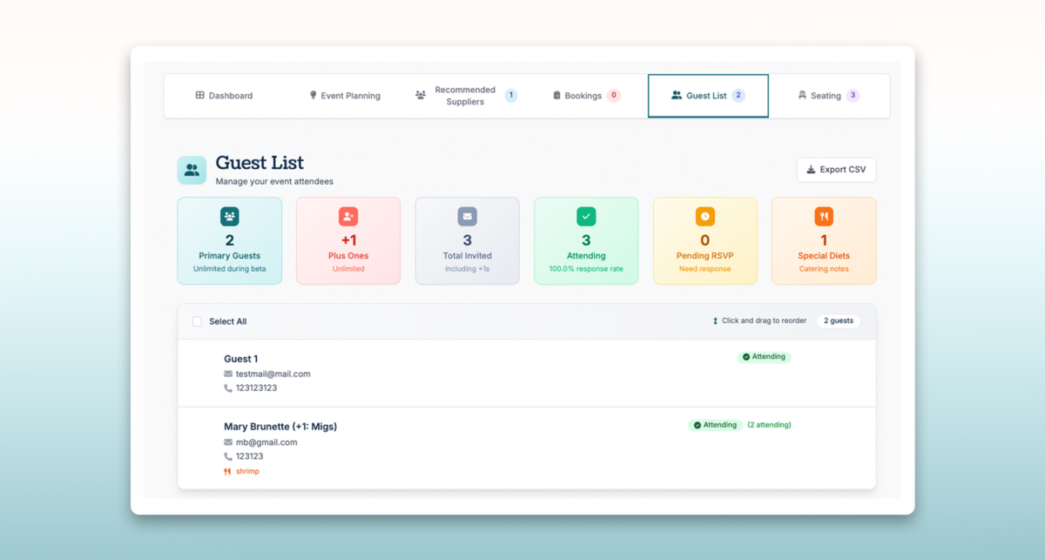Toggle the Select All checkbox
The height and width of the screenshot is (560, 1045).
(197, 321)
